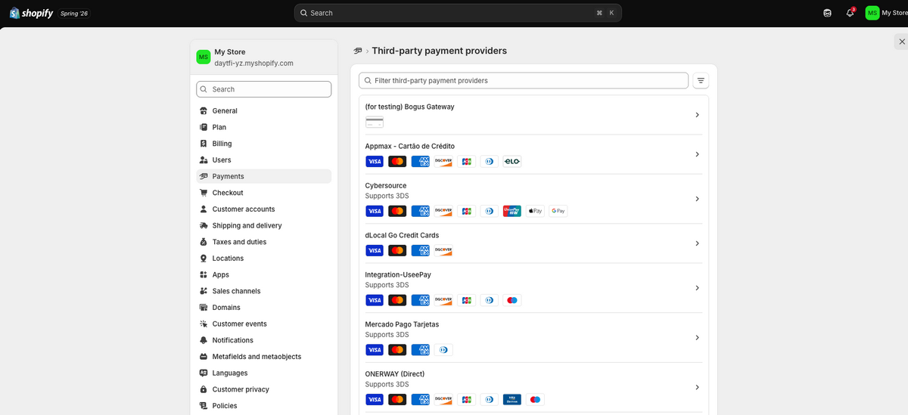Image resolution: width=908 pixels, height=415 pixels.
Task: Open the notifications bell
Action: pyautogui.click(x=850, y=13)
